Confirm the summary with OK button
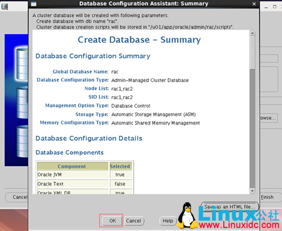282x231 pixels. coord(112,221)
